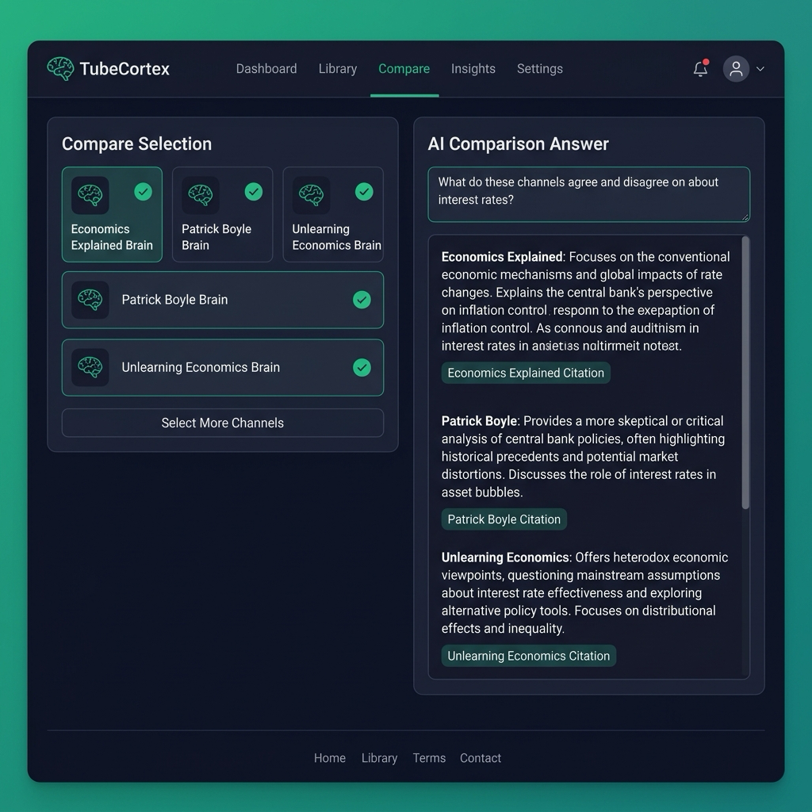Click the 'Compare Selection' heading
812x812 pixels.
coord(136,144)
